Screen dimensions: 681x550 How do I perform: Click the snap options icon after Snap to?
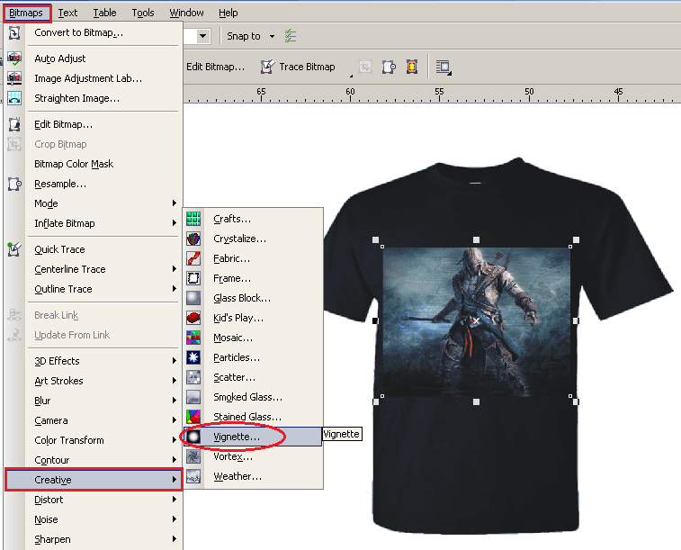click(x=290, y=36)
